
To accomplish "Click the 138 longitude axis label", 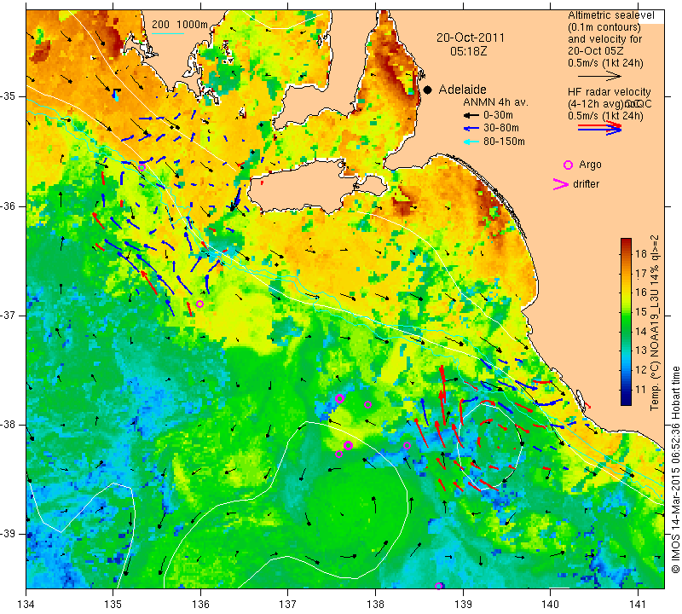I will 375,605.
